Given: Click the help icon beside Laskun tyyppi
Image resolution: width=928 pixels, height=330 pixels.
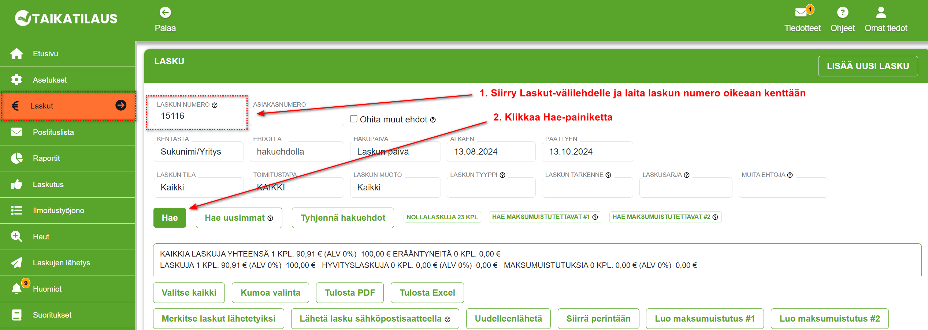Looking at the screenshot, I should (x=502, y=175).
